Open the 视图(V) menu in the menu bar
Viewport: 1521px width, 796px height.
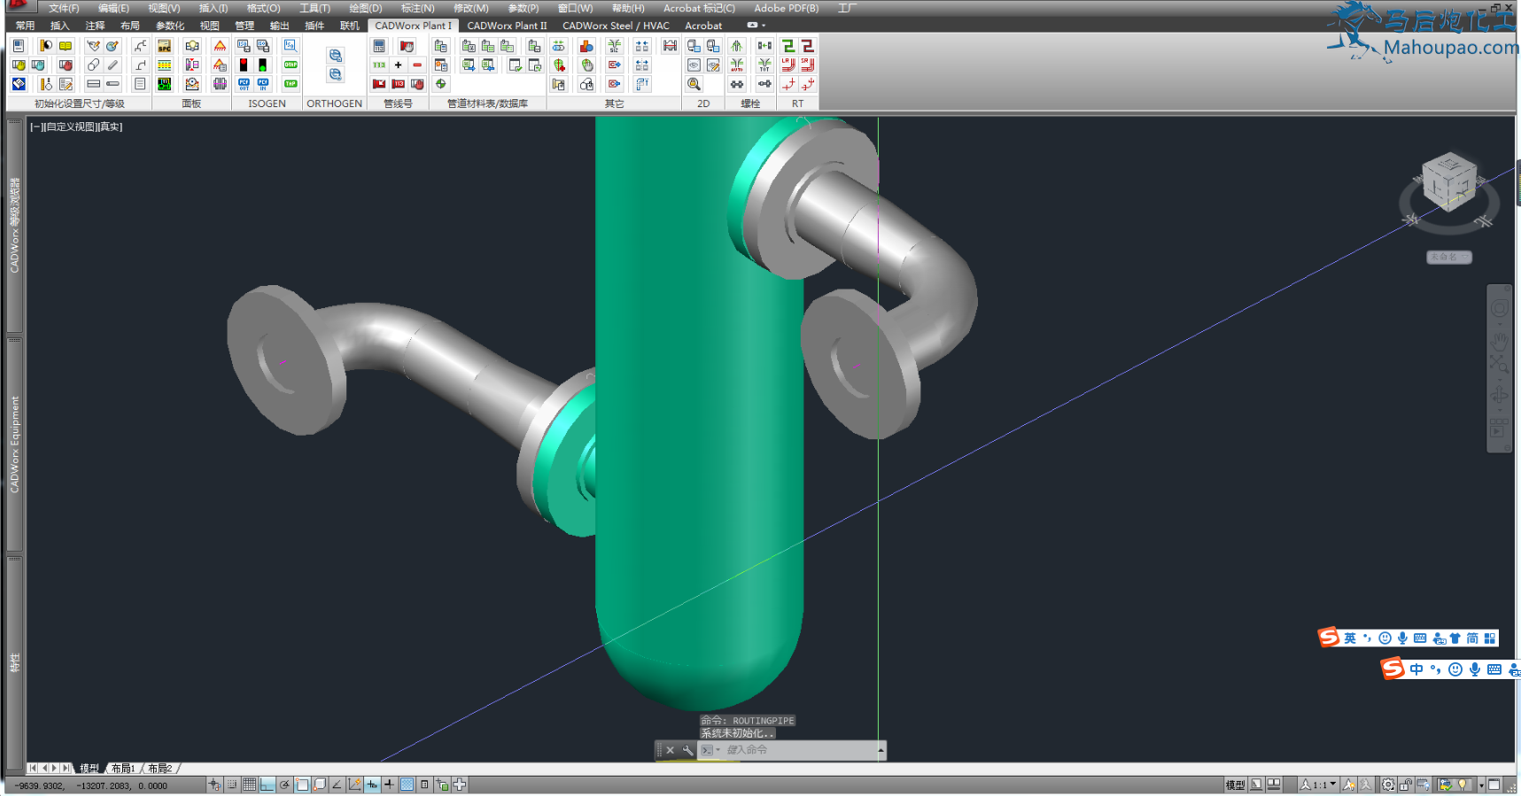click(x=164, y=8)
